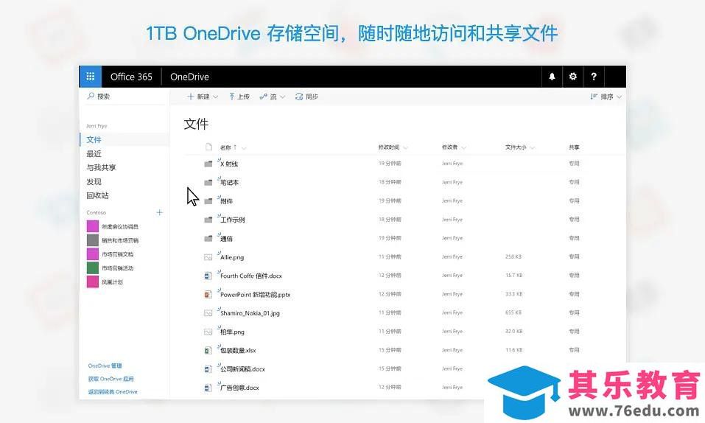This screenshot has height=423, width=705.
Task: Open the 修改时间 column header dropdown
Action: 393,147
